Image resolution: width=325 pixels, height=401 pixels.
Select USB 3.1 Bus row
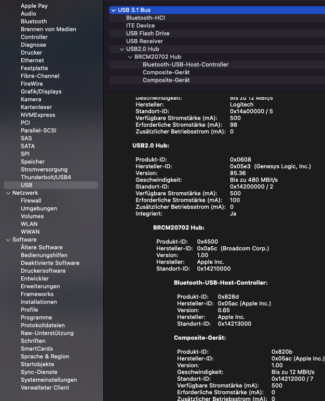(217, 10)
